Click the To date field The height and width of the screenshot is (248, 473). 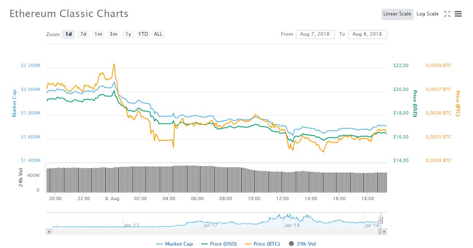367,34
